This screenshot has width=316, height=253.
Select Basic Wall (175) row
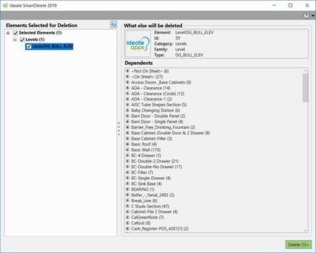pyautogui.click(x=146, y=150)
